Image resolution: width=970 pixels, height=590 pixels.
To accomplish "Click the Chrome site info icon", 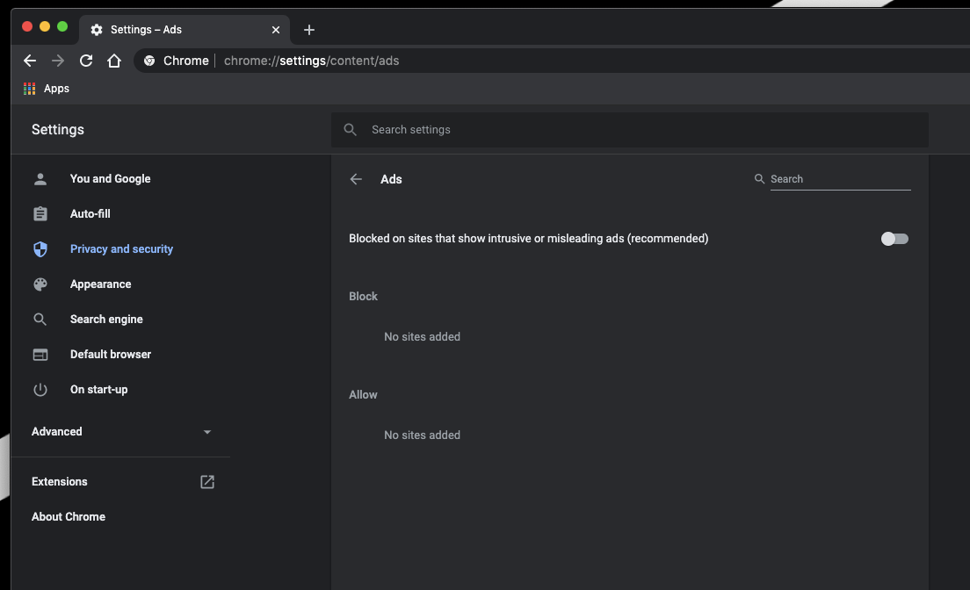I will (x=149, y=61).
